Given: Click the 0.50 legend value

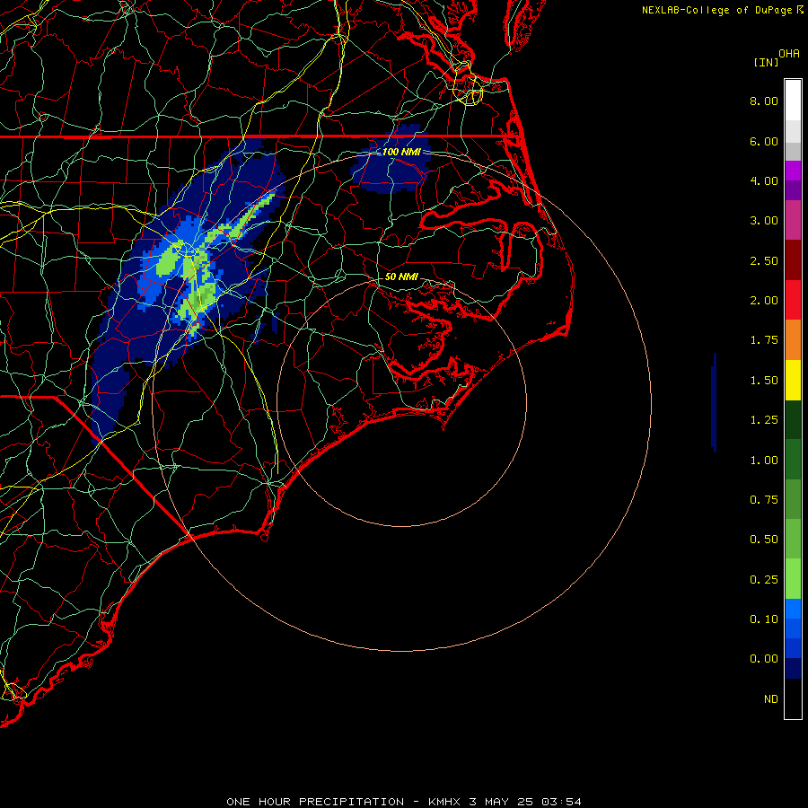Looking at the screenshot, I should click(764, 540).
